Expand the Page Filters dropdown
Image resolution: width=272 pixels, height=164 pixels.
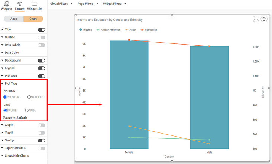88,4
